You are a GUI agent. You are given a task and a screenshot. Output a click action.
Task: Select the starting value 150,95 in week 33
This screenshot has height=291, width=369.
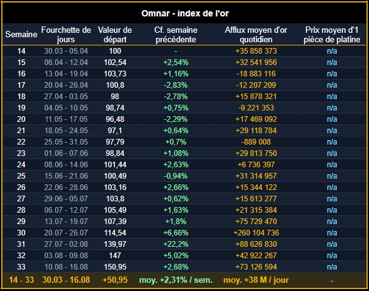[115, 267]
